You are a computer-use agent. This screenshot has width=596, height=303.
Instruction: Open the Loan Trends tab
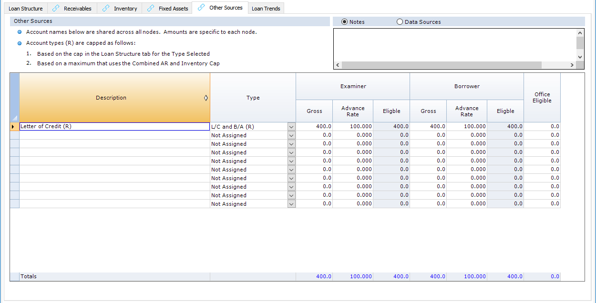(266, 9)
